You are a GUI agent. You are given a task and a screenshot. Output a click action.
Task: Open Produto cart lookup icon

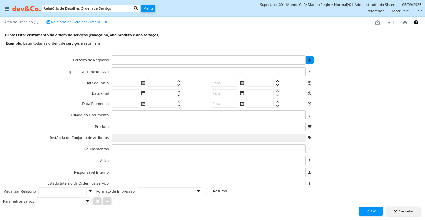(309, 126)
